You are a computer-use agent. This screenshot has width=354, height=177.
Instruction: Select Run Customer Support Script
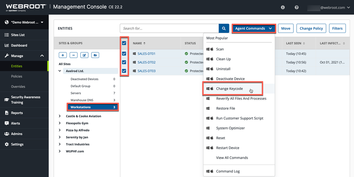[x=239, y=118]
